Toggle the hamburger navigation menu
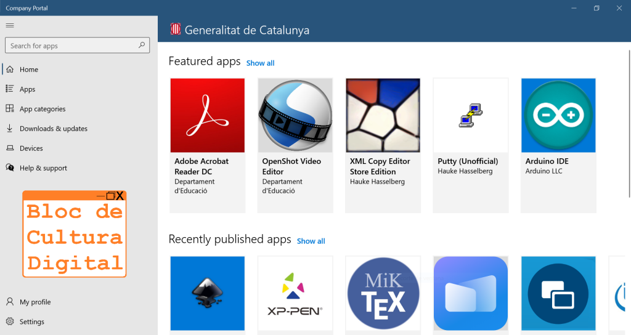631x335 pixels. click(x=9, y=25)
